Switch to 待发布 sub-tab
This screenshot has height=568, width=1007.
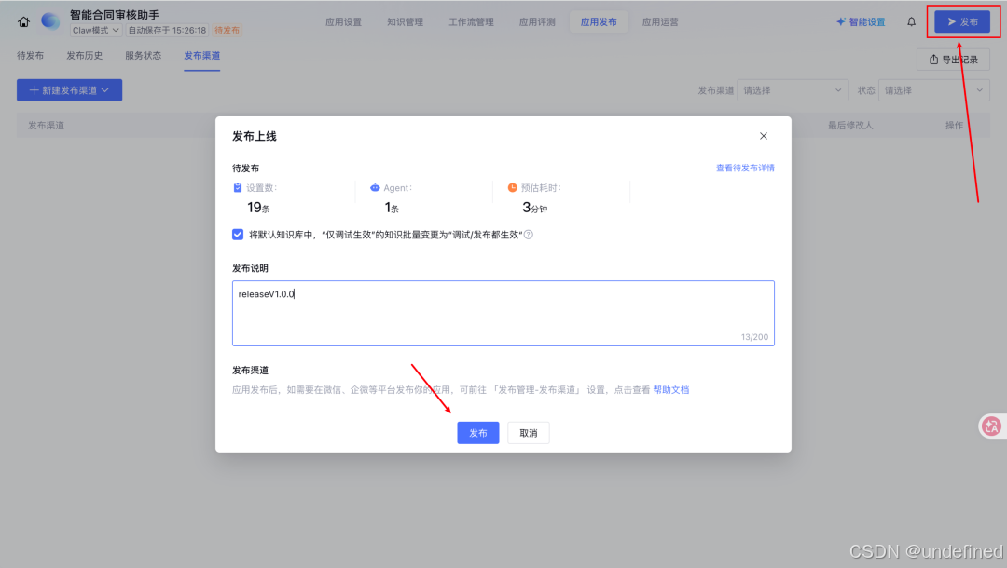pyautogui.click(x=30, y=56)
